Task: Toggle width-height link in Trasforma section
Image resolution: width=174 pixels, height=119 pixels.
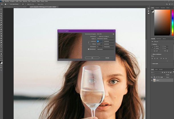Action: click(152, 47)
